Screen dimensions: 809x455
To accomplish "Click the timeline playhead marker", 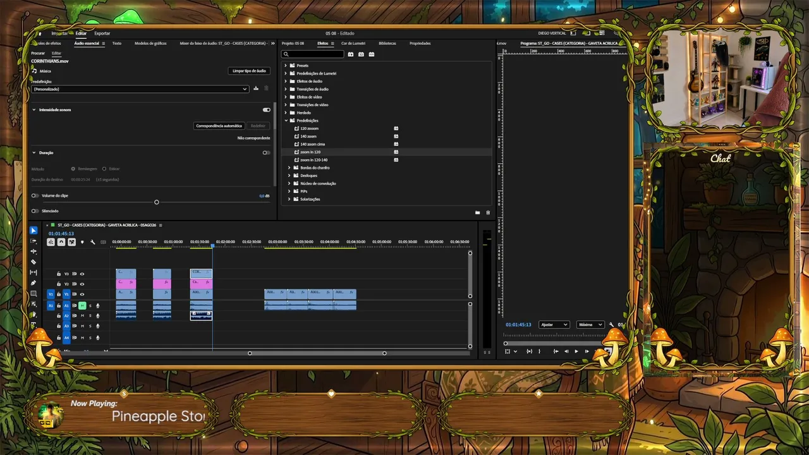I will (x=212, y=245).
